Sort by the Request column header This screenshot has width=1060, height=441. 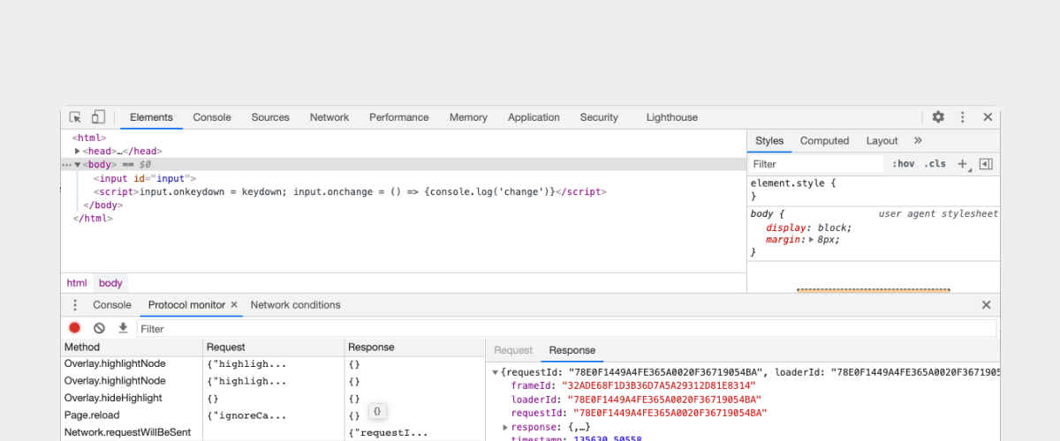pos(274,348)
